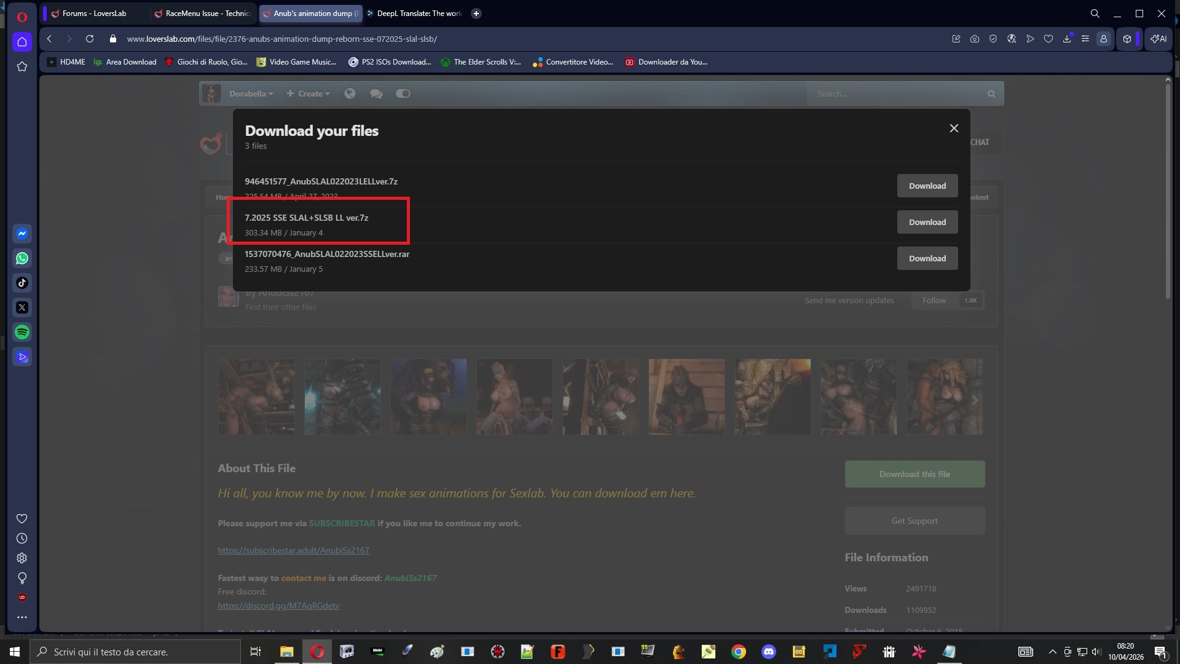Click the Download this file button
This screenshot has height=664, width=1180.
pos(914,474)
